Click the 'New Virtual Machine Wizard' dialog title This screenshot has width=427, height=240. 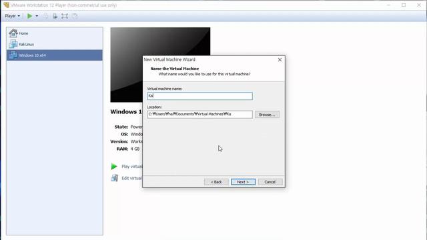point(169,59)
